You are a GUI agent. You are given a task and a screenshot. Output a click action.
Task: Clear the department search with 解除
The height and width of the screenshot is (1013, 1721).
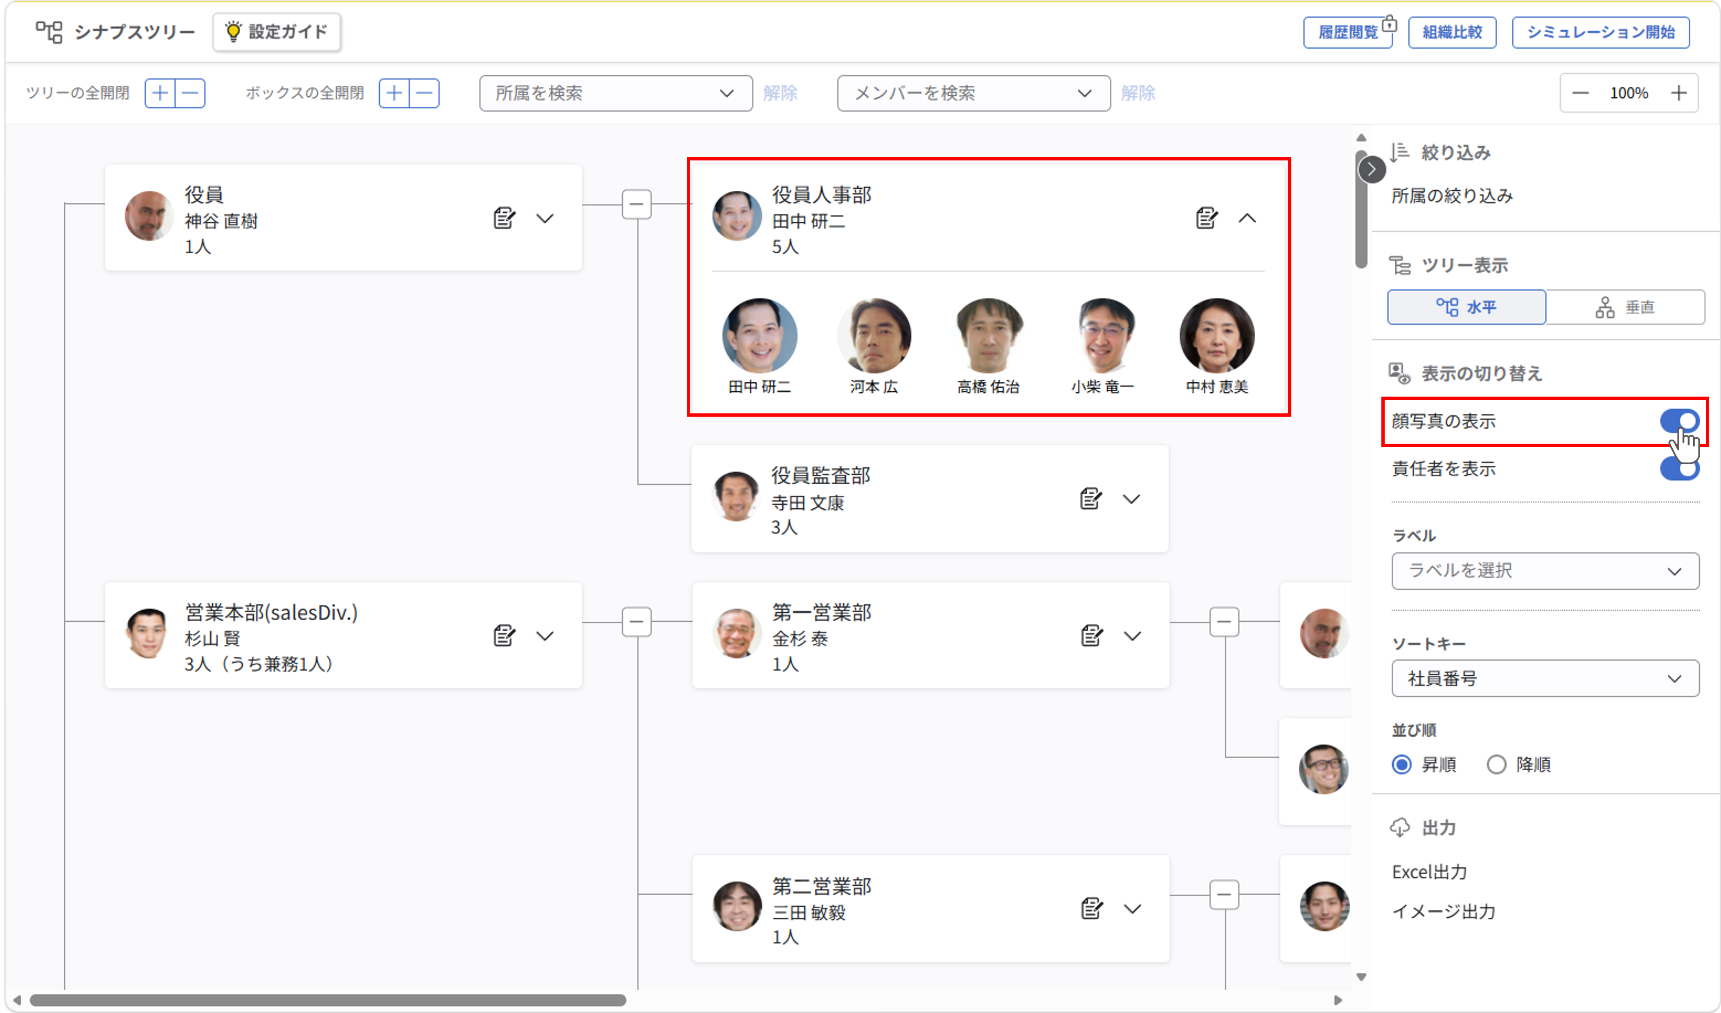(x=780, y=94)
